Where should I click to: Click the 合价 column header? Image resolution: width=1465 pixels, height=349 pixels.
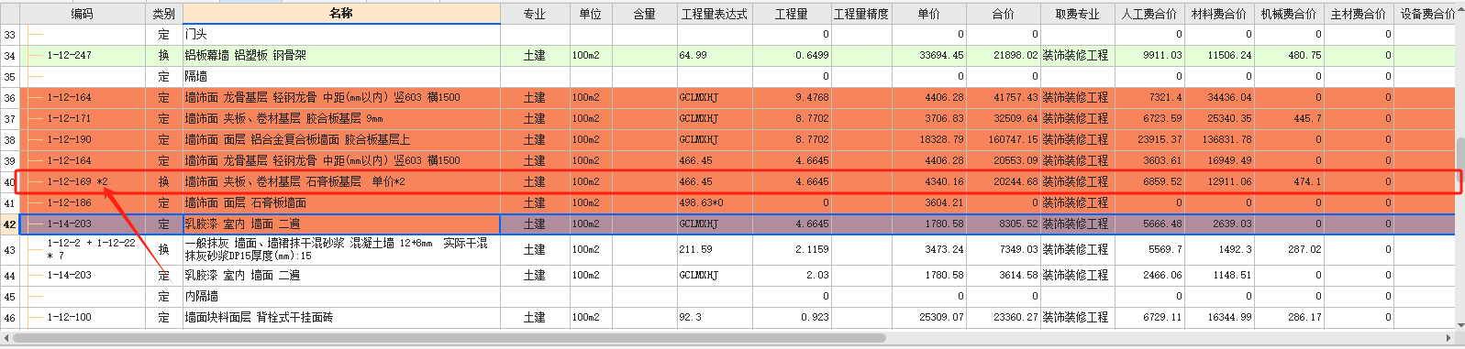[1004, 14]
